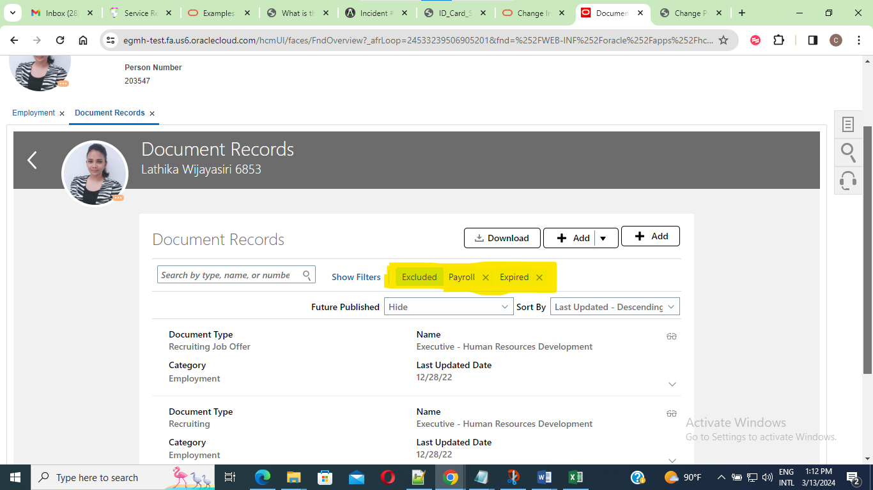Screen dimensions: 873x490
Task: Click the browser back arrow
Action: click(14, 40)
